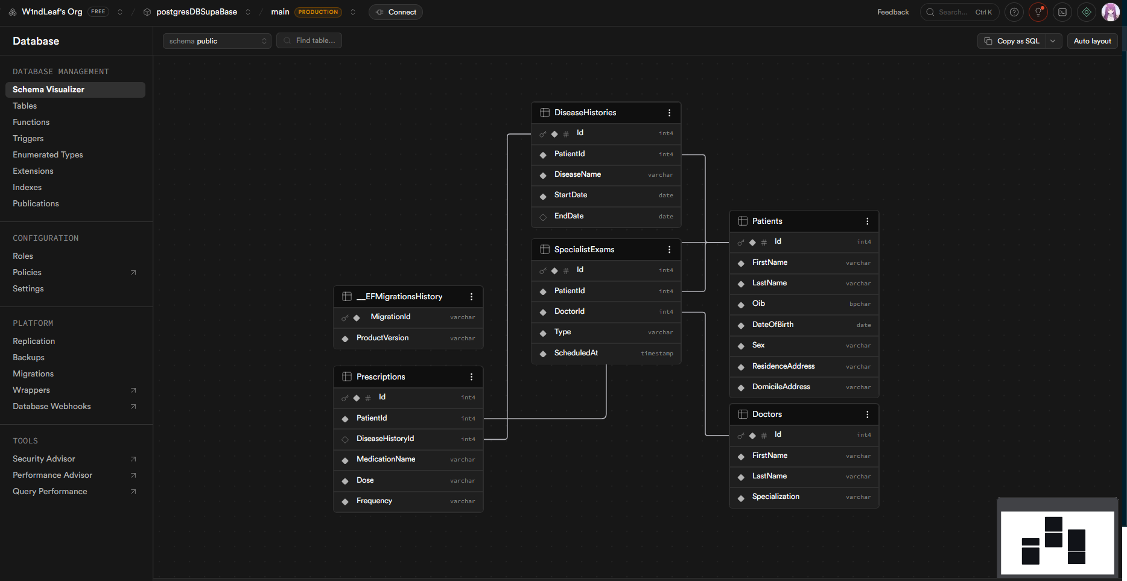Open the help icon in top bar
The width and height of the screenshot is (1127, 581).
[1014, 12]
